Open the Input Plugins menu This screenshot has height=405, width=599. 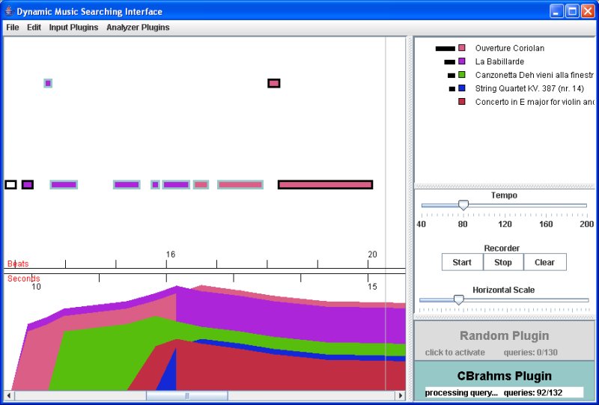[73, 28]
